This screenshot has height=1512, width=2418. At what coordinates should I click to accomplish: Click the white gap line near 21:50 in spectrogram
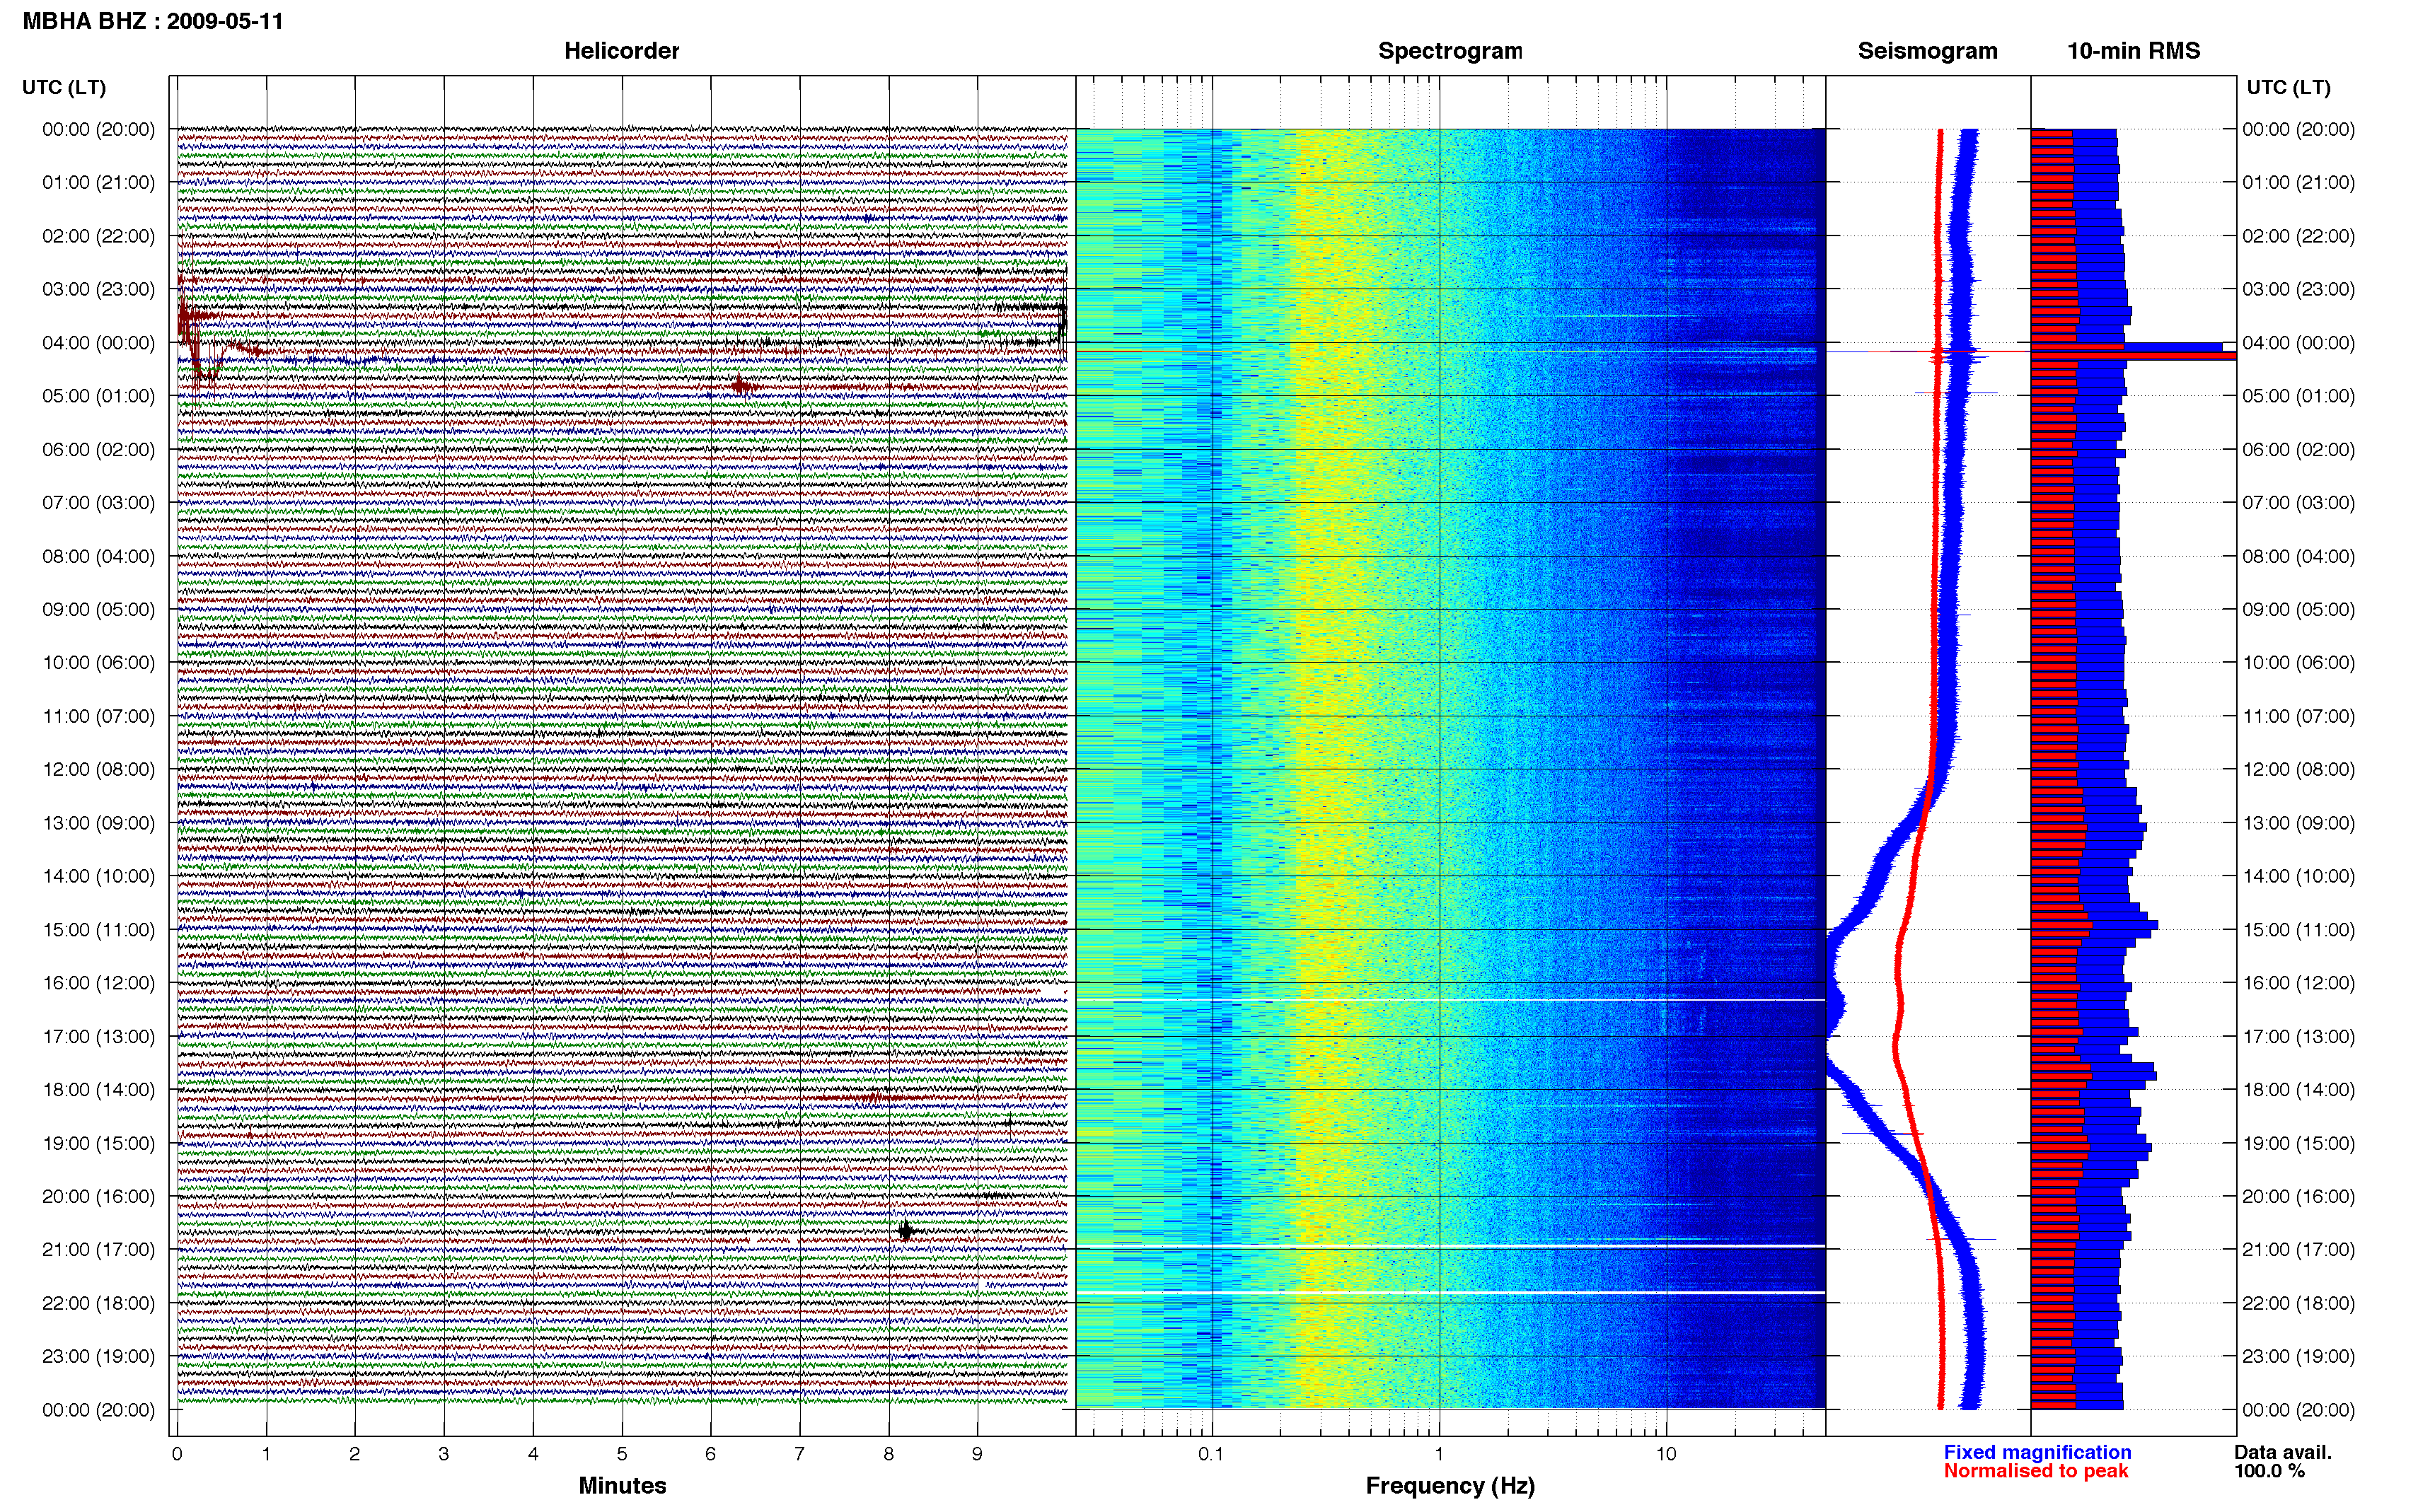tap(1450, 1293)
